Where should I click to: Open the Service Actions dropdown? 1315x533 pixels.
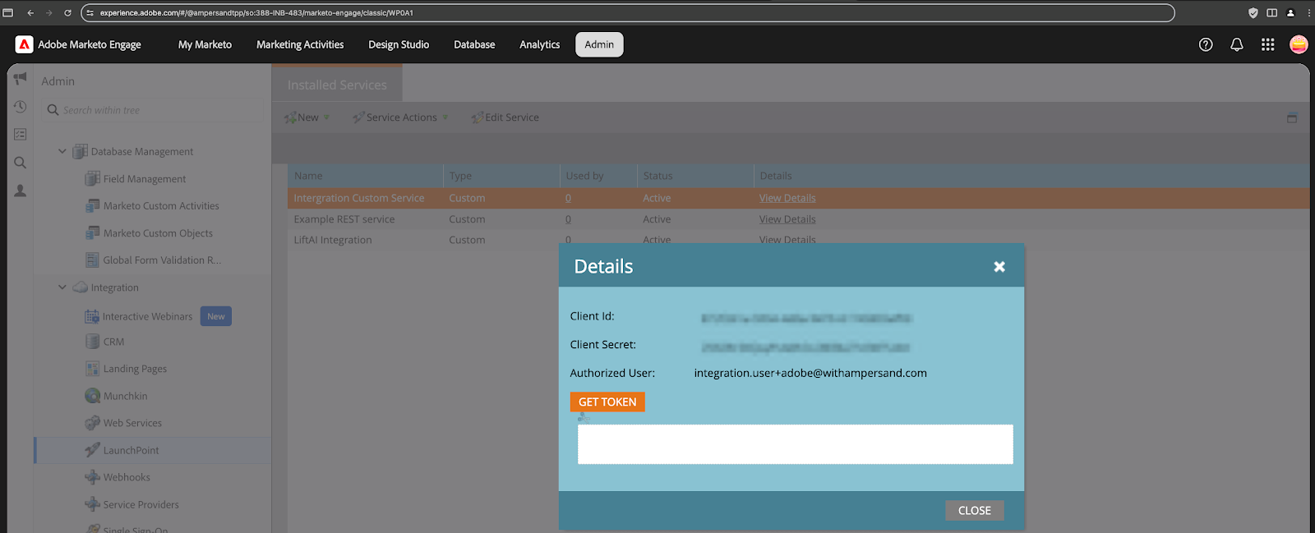(x=400, y=117)
